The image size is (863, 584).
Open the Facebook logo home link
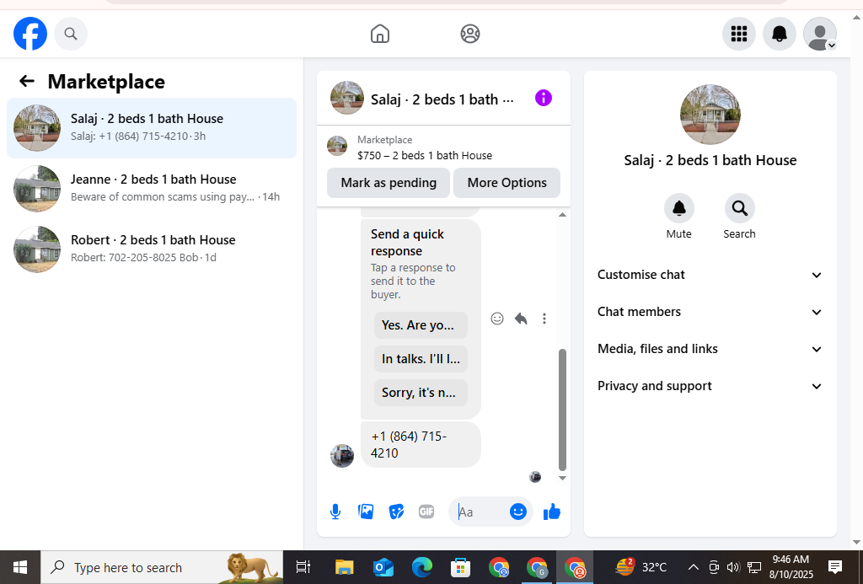click(x=30, y=34)
